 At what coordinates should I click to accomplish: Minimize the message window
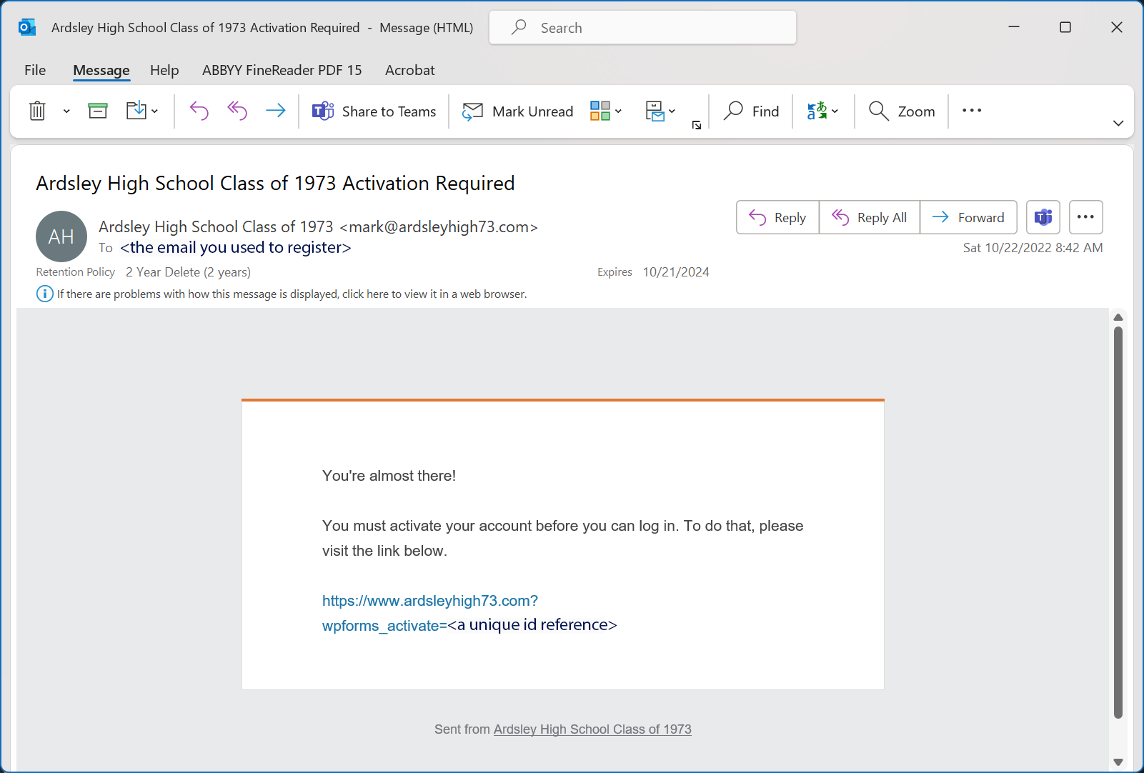pyautogui.click(x=1014, y=27)
